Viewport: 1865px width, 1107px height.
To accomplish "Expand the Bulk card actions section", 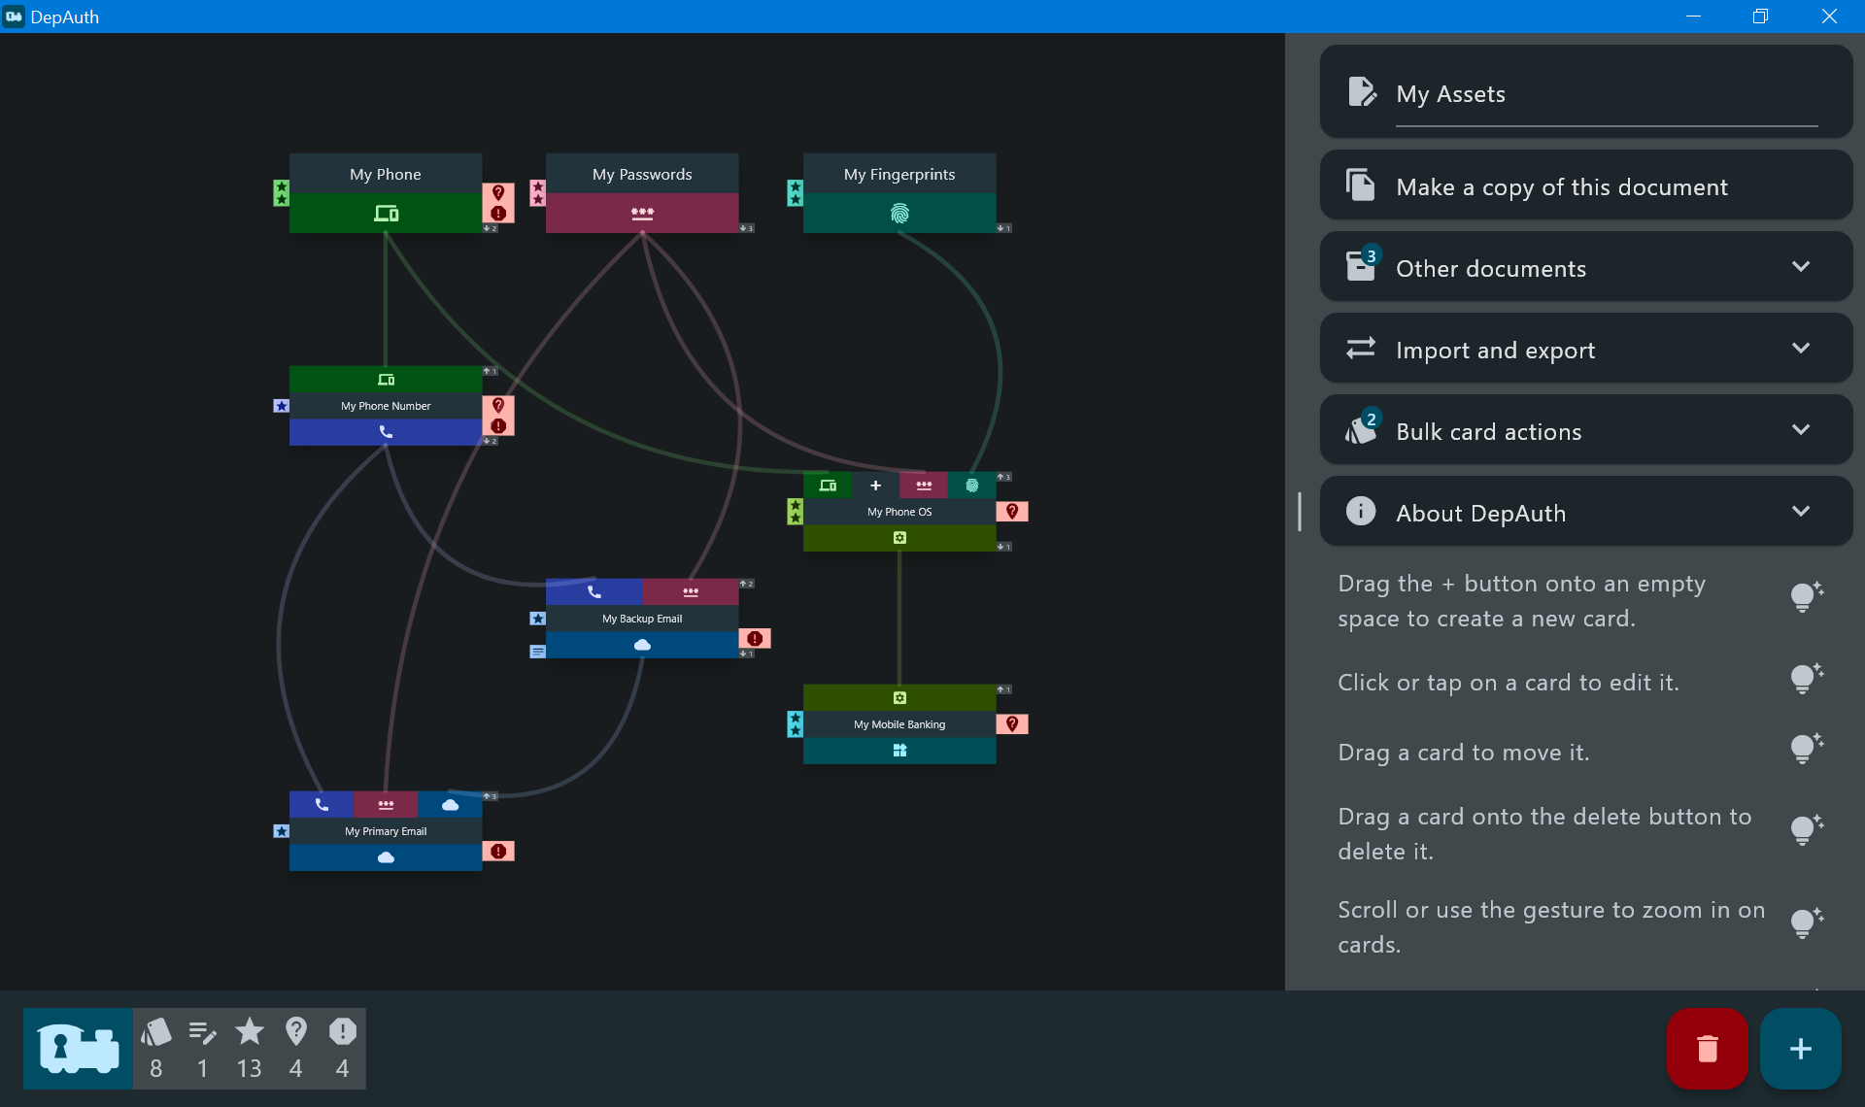I will (x=1586, y=430).
